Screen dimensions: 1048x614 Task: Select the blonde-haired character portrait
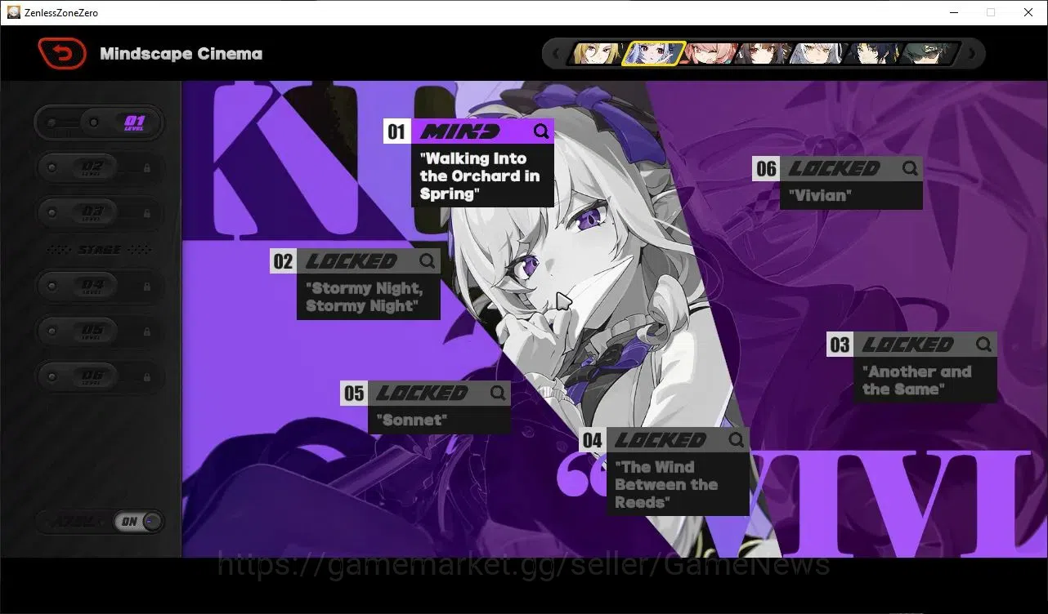pos(598,54)
